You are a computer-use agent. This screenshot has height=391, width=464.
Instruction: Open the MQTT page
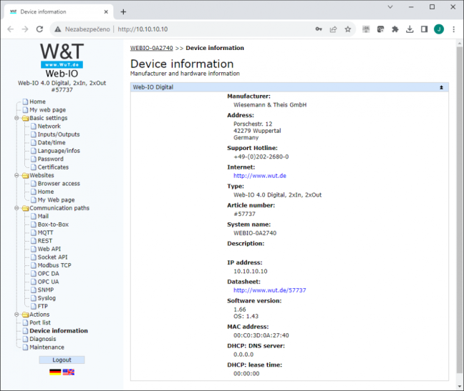45,233
